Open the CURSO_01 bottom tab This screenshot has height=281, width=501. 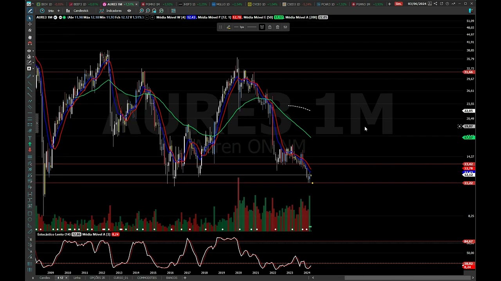121,278
